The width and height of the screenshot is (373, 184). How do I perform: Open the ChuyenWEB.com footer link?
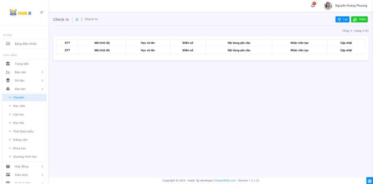tap(224, 181)
